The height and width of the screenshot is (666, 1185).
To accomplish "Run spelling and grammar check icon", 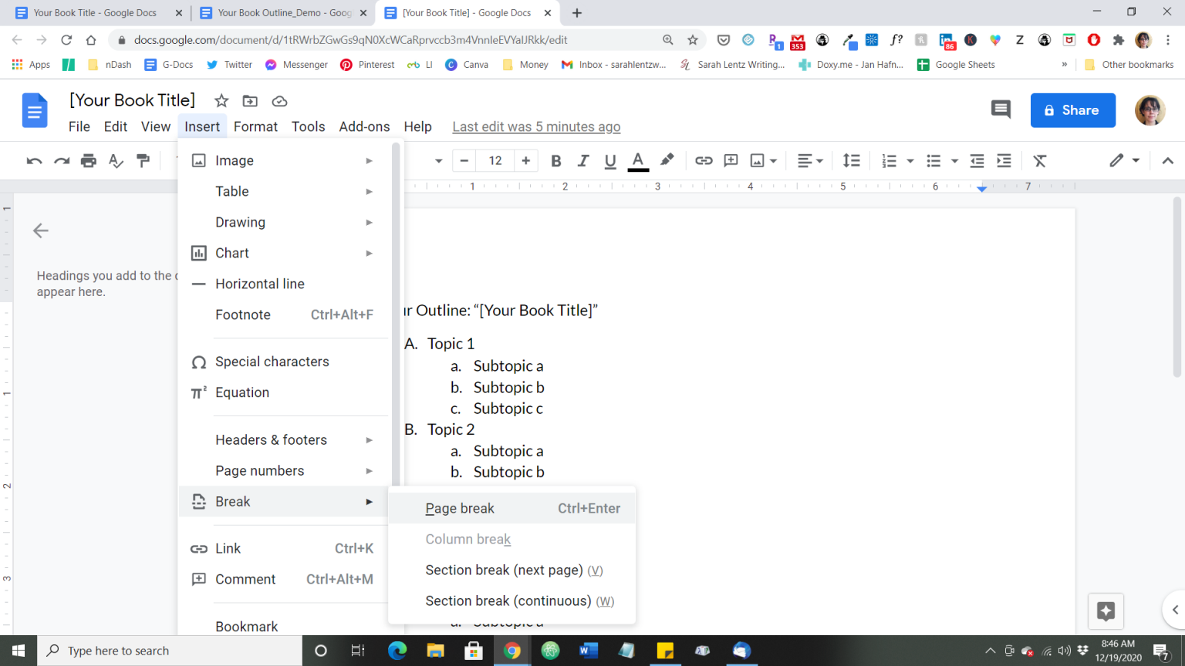I will click(x=116, y=160).
